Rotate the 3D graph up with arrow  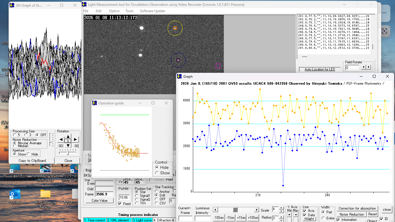point(68,136)
